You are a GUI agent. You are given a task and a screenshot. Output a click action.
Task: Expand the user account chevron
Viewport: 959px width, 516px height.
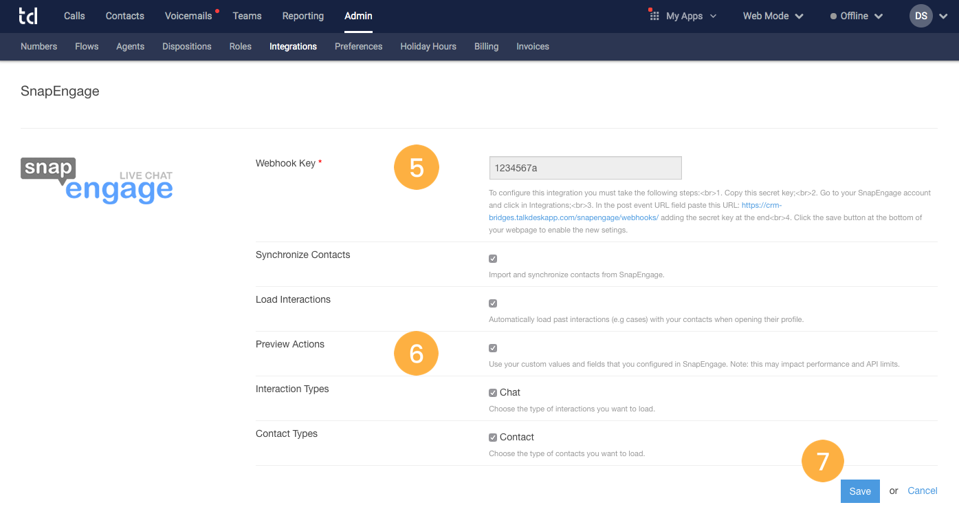943,17
